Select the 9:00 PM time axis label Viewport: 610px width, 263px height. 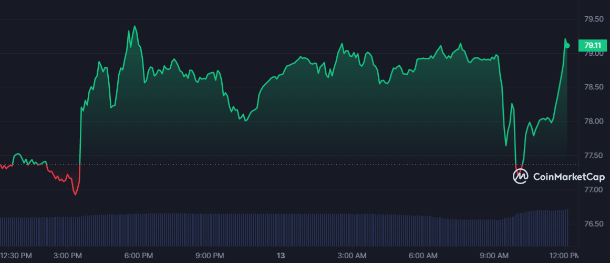pos(211,256)
